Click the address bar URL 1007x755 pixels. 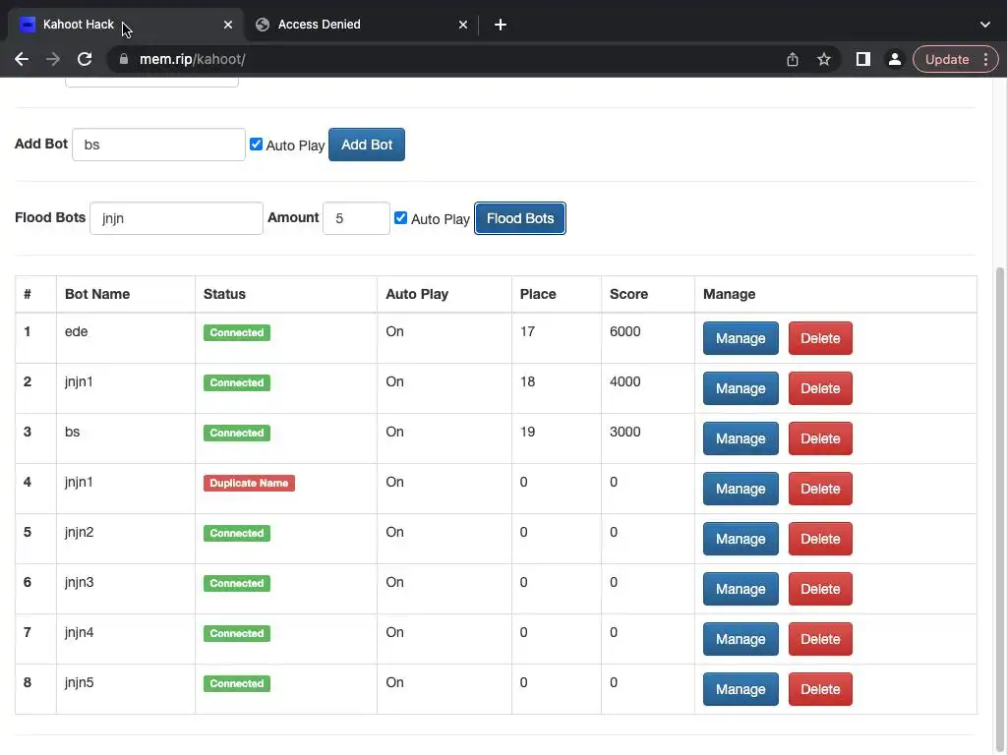pos(193,60)
